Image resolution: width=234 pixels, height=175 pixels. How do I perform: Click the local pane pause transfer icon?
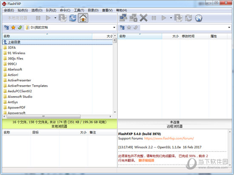coord(38,18)
